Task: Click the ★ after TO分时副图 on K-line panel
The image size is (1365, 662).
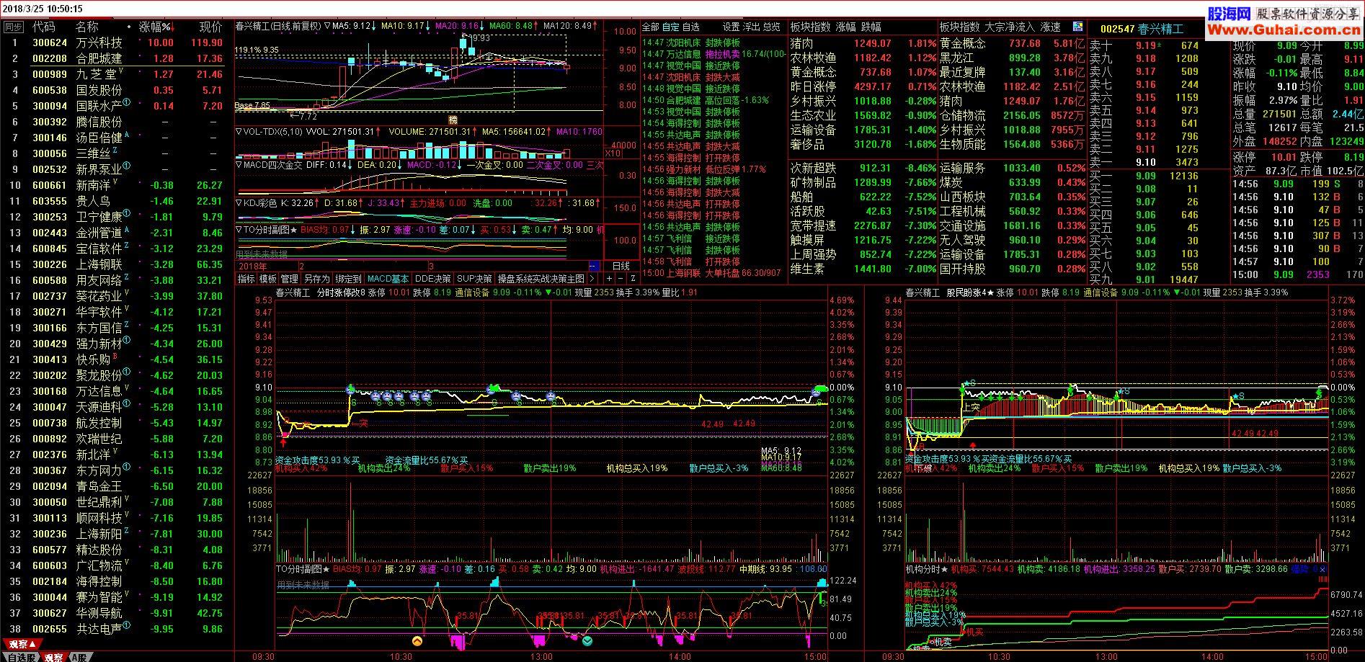Action: (294, 230)
